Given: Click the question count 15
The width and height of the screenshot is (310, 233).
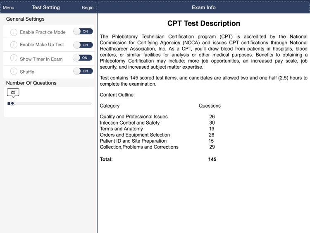Looking at the screenshot, I should tap(211, 141).
